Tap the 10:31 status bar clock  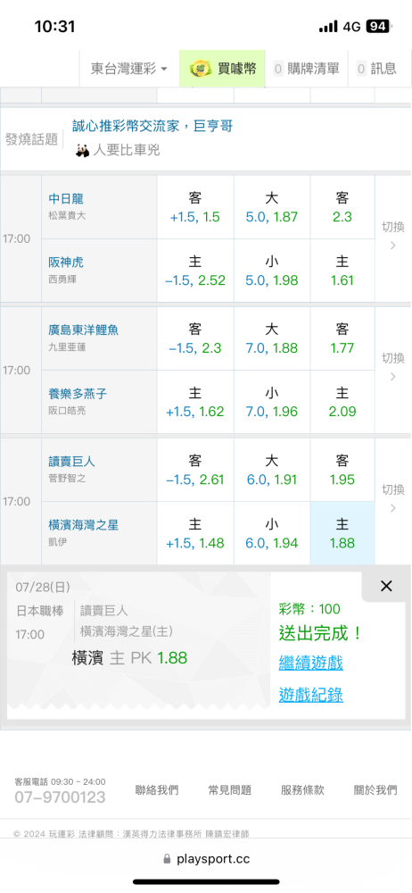click(54, 26)
